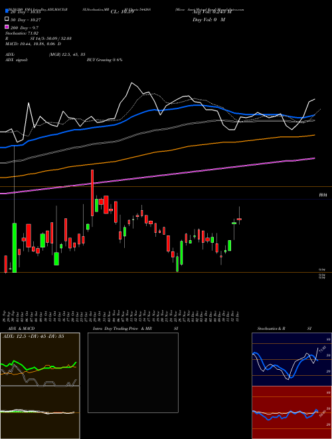The image size is (332, 439).
Task: Open the red RSI chart panel
Action: pos(291,412)
